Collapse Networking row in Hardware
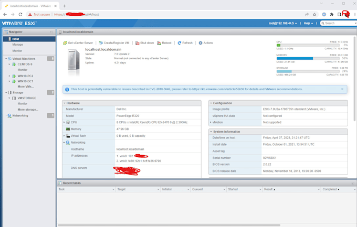 pos(64,143)
